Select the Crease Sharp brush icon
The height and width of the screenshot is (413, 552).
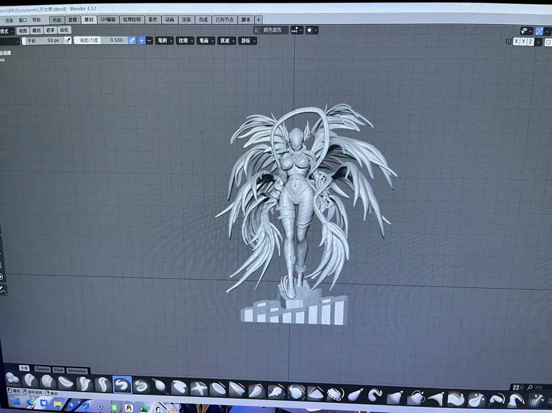tap(103, 385)
